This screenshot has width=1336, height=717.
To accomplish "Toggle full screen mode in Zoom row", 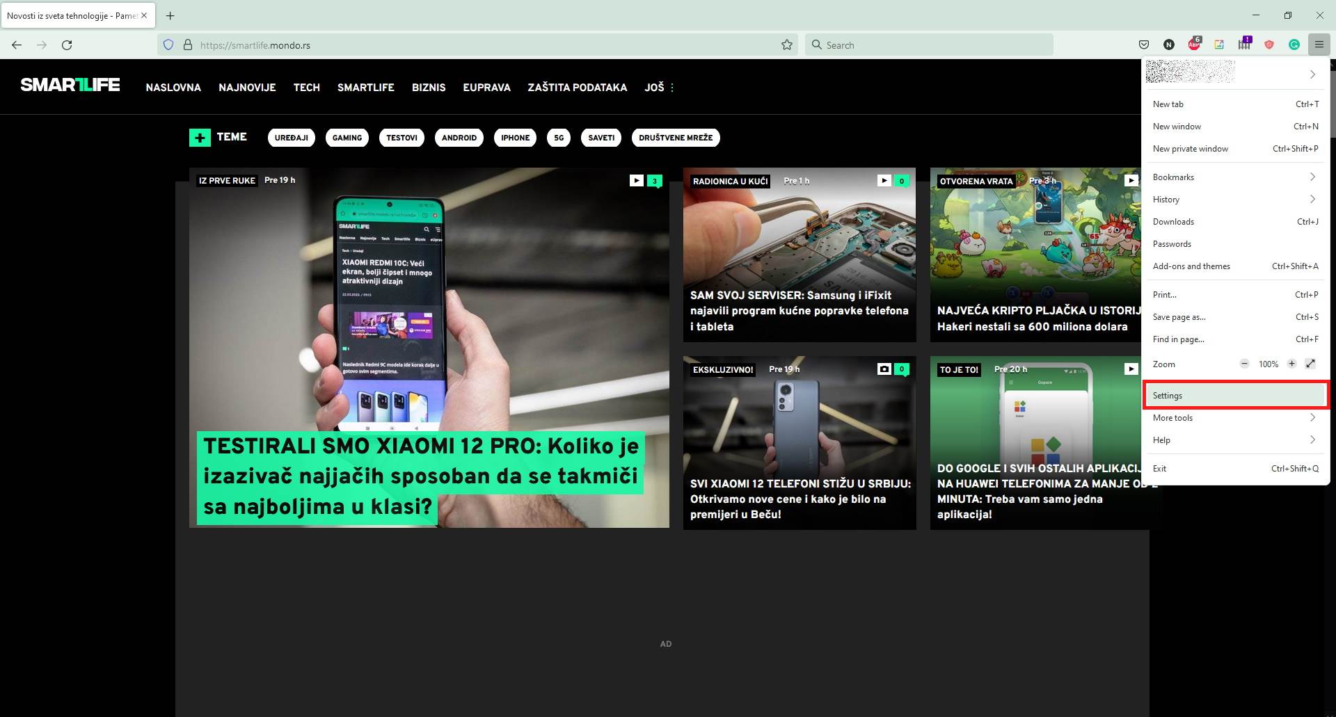I will (x=1310, y=364).
